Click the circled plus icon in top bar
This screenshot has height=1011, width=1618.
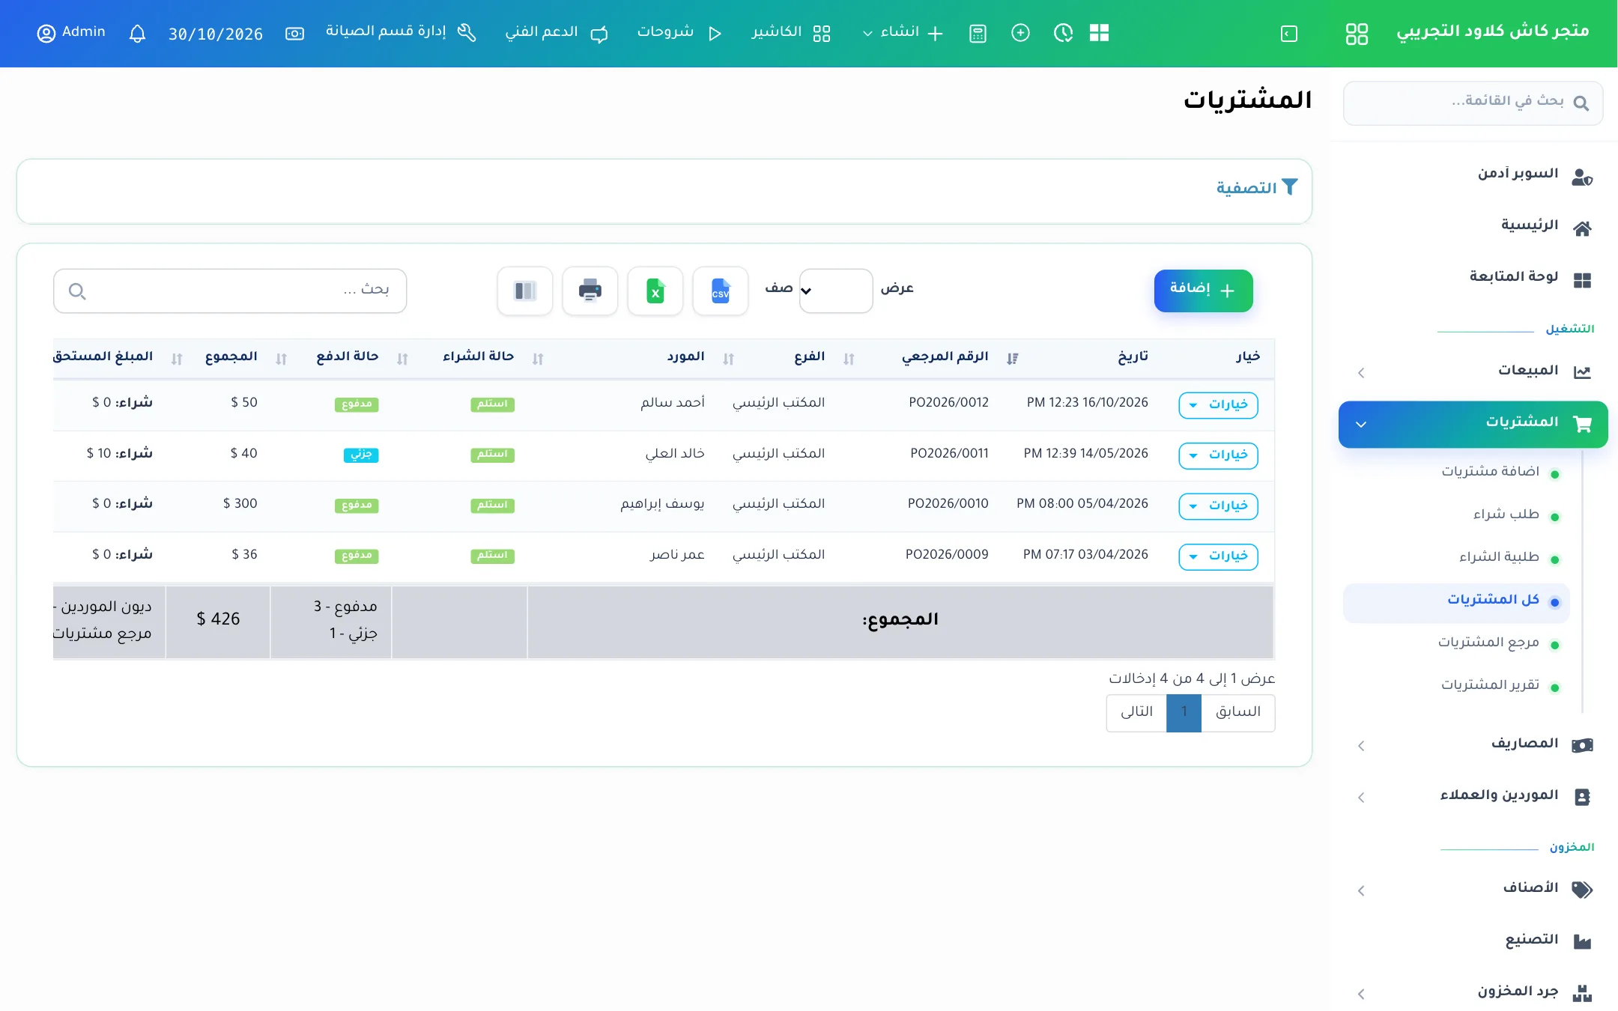(x=1020, y=34)
